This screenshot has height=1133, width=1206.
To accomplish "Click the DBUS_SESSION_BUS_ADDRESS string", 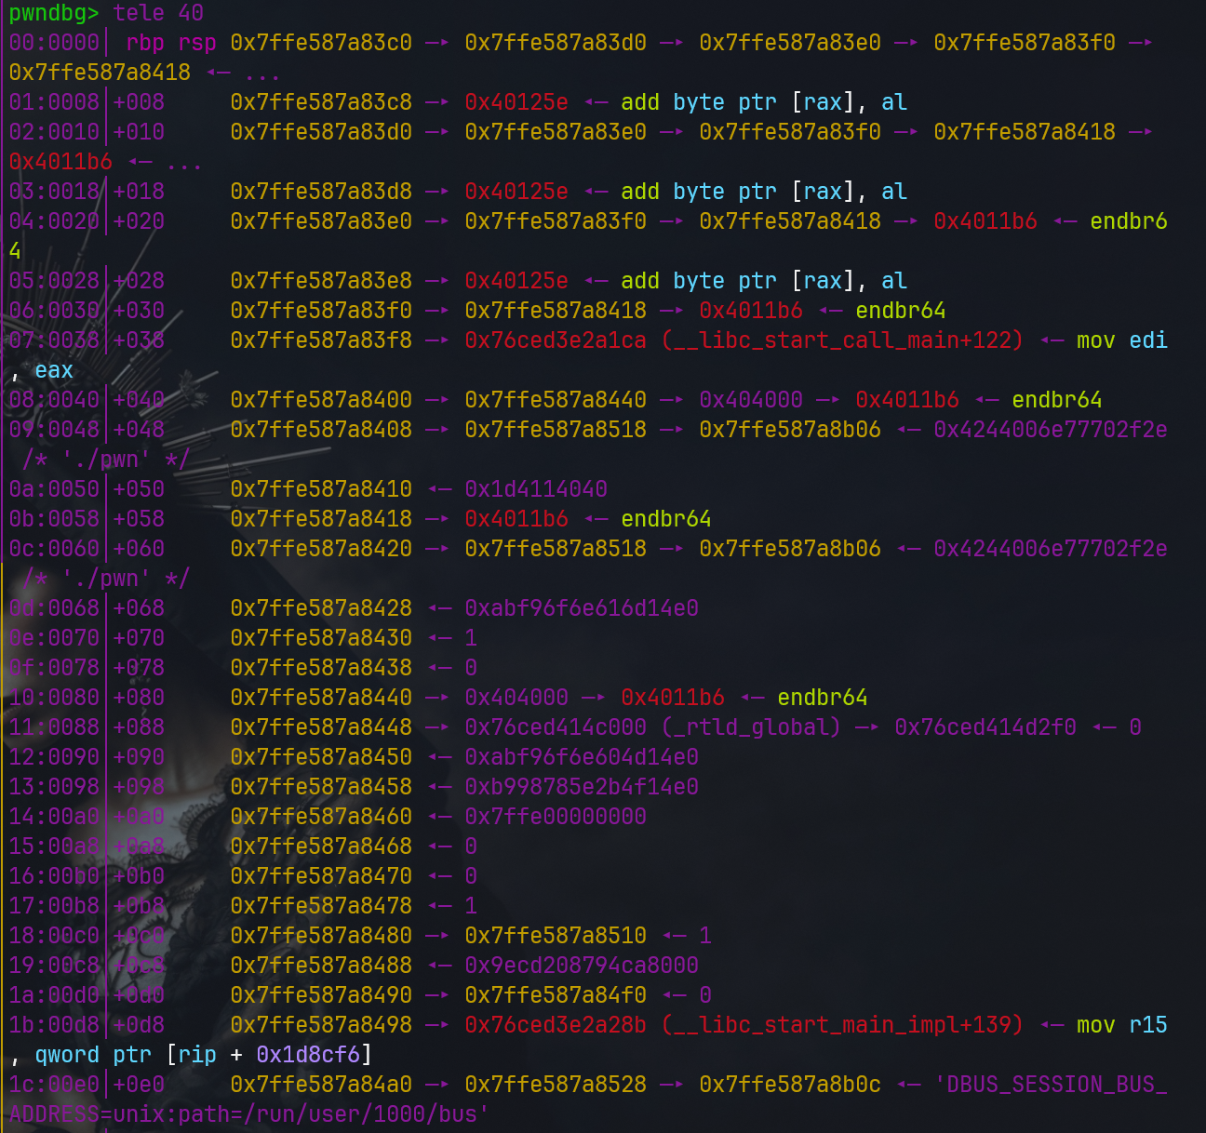I will [1050, 1084].
